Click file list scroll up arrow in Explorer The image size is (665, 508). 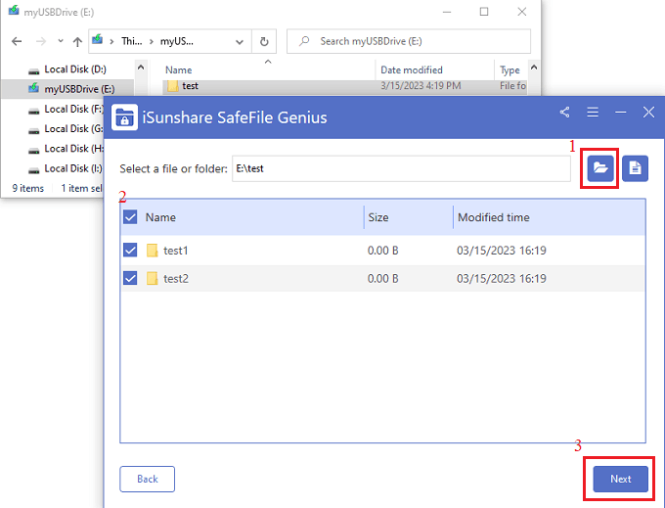point(534,68)
